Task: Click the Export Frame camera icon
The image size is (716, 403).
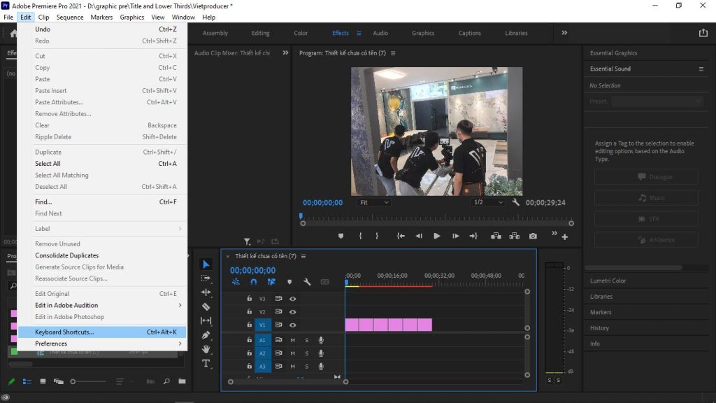Action: [533, 236]
